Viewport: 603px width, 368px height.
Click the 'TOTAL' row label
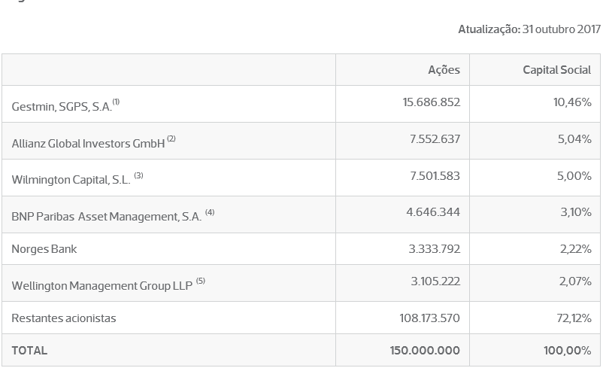tap(29, 351)
